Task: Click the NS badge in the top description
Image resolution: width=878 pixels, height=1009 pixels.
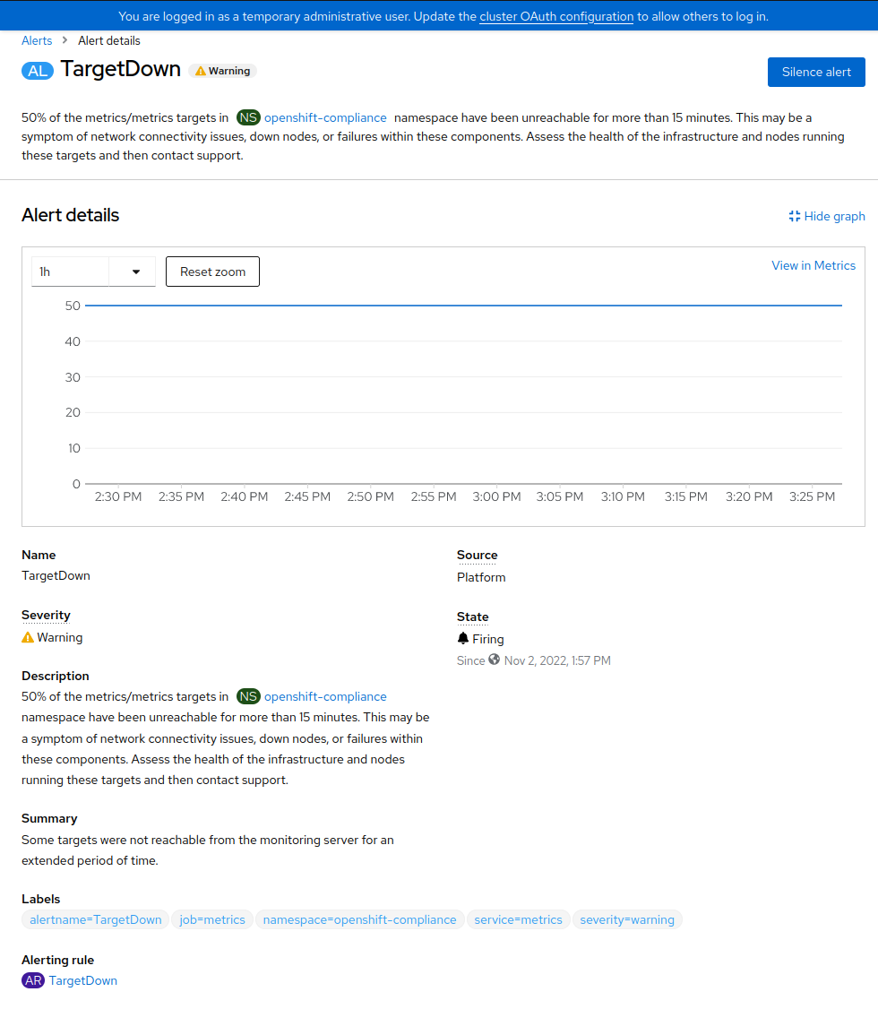Action: click(248, 117)
